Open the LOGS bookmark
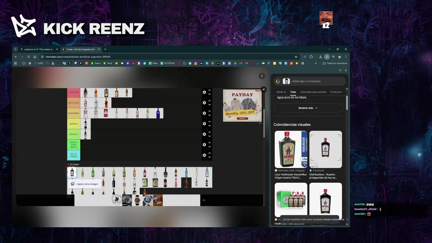This screenshot has height=243, width=432. coord(38,63)
